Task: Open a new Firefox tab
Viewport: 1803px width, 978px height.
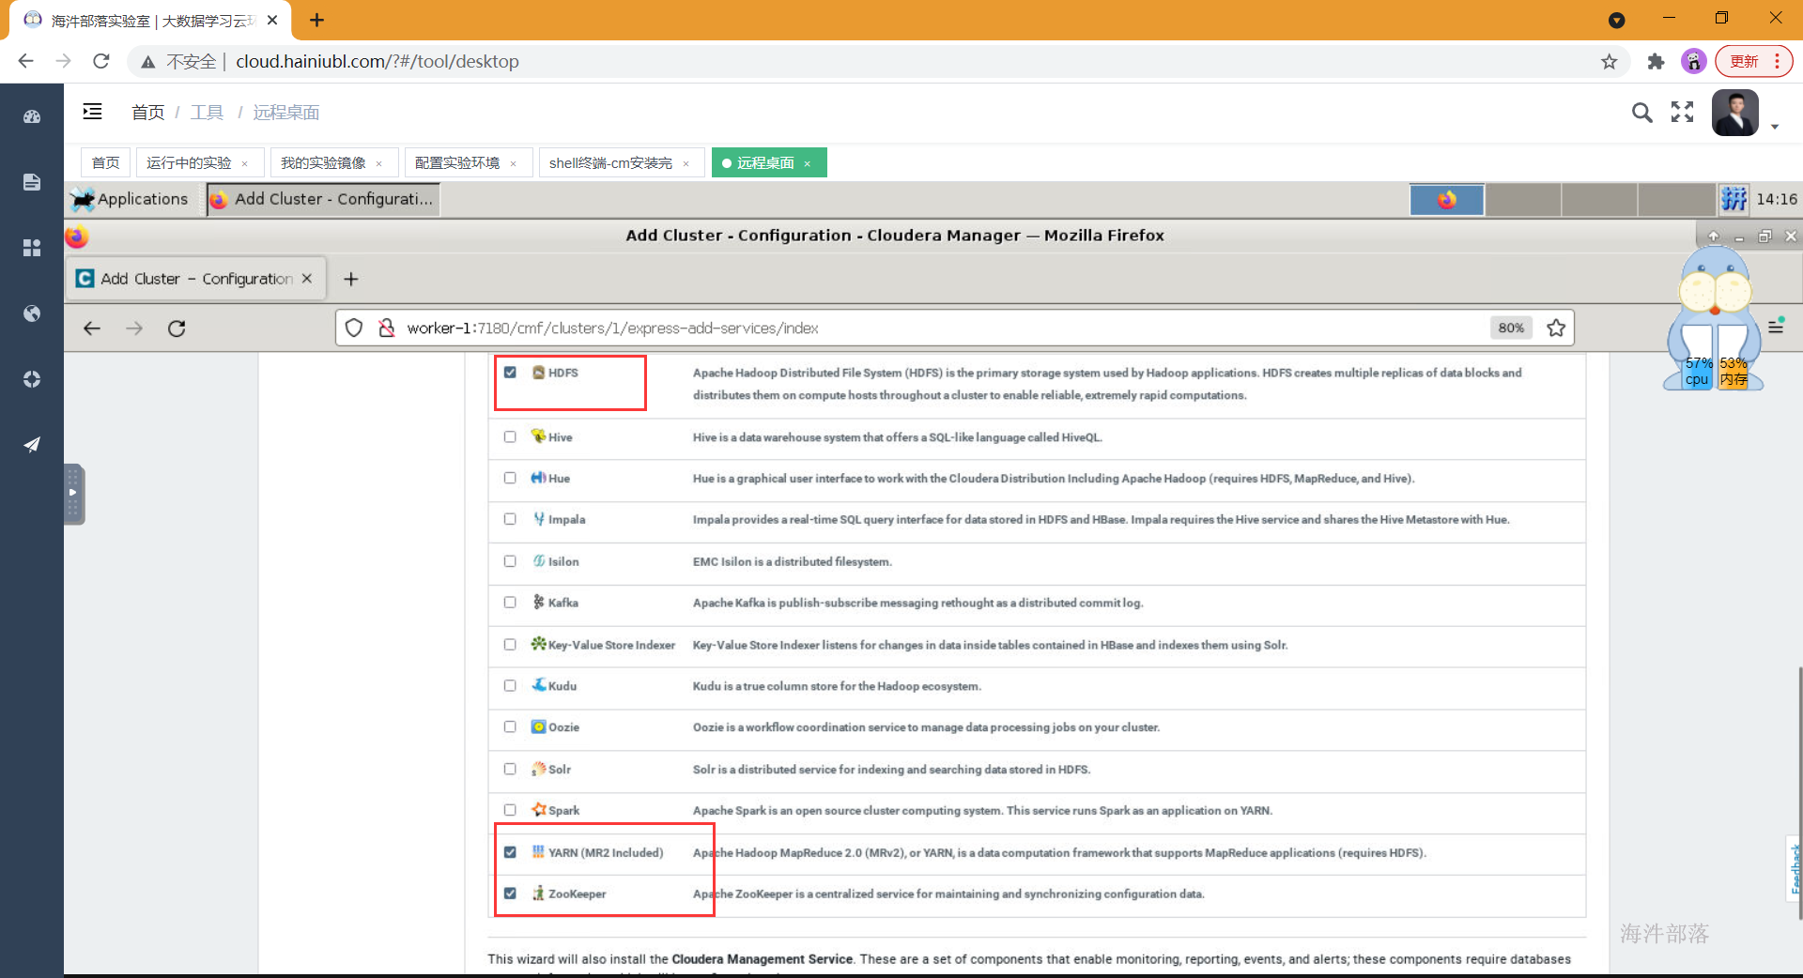Action: tap(351, 279)
